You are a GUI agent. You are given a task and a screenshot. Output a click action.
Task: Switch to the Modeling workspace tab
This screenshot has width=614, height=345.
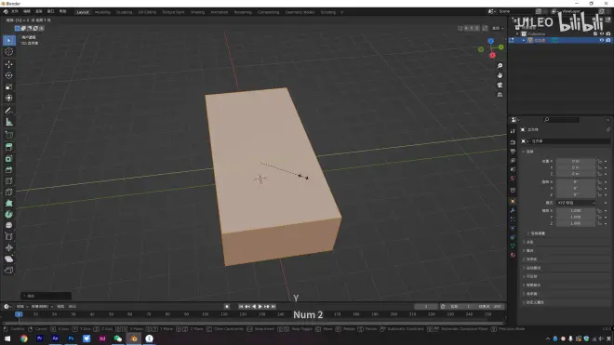pos(102,12)
